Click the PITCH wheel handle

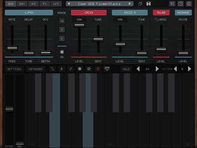point(9,109)
